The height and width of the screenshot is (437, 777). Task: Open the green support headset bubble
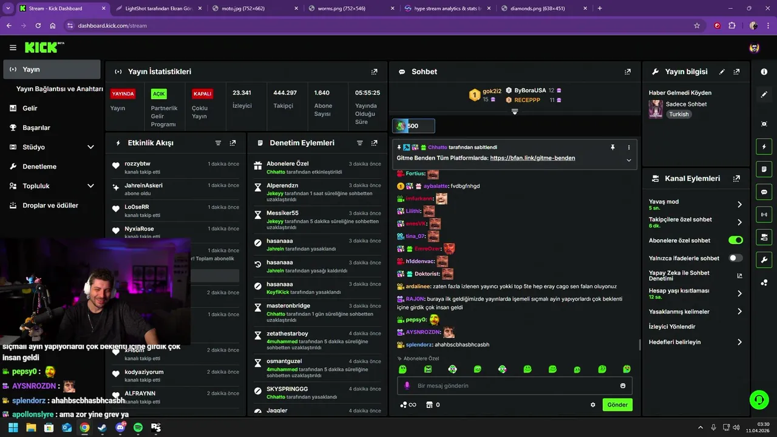[x=759, y=399]
